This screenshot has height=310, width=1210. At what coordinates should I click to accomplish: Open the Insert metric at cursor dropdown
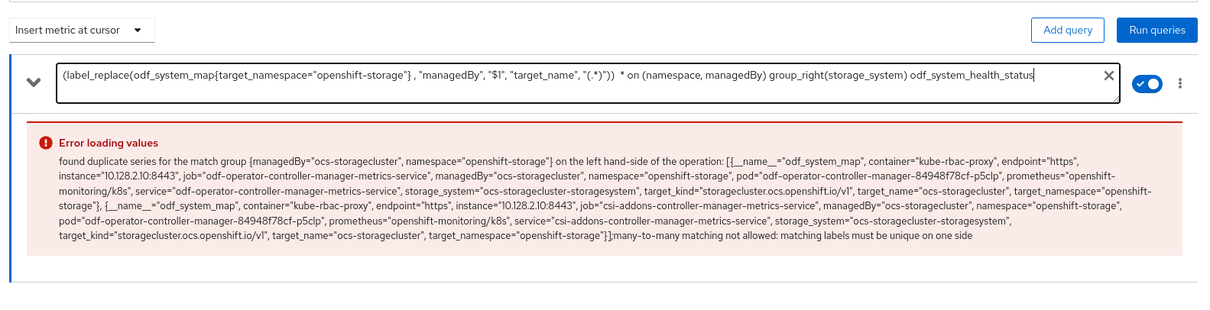82,31
